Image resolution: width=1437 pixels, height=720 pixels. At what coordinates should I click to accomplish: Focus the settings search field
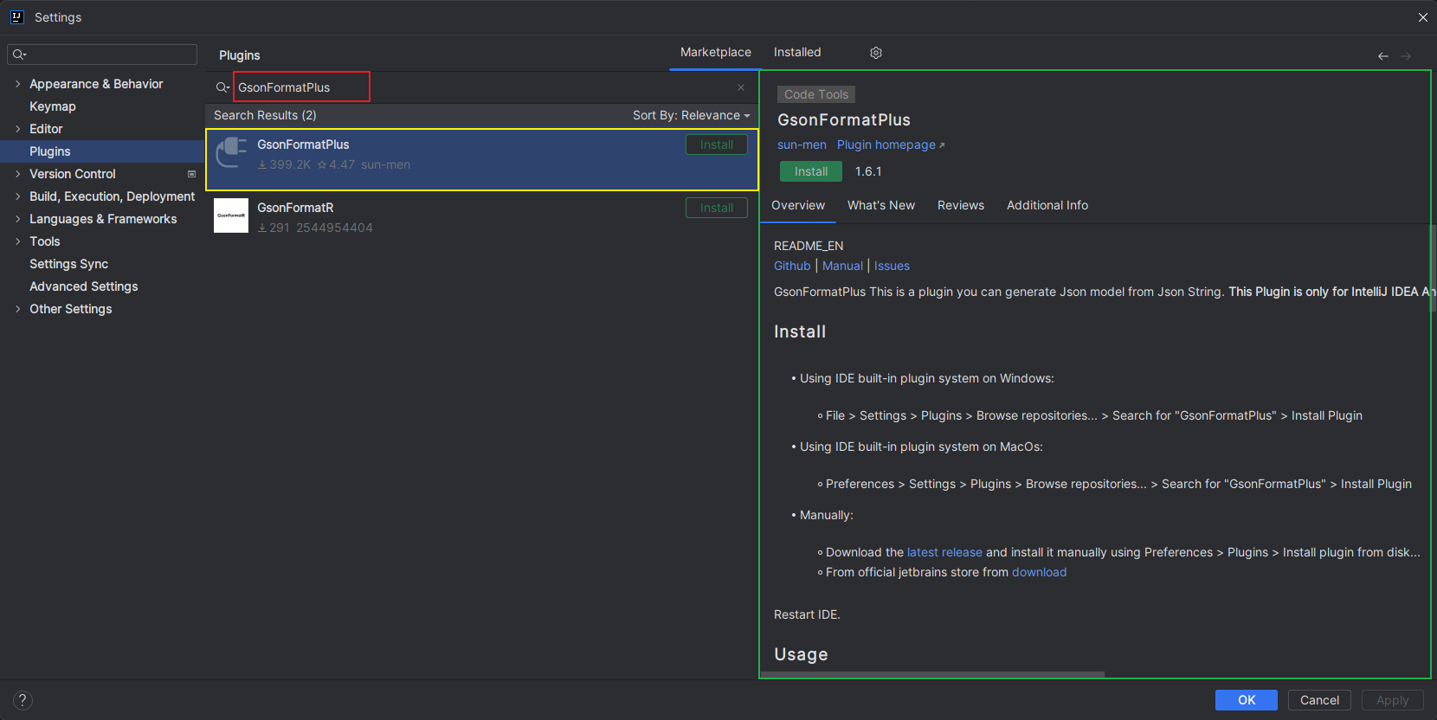click(102, 55)
